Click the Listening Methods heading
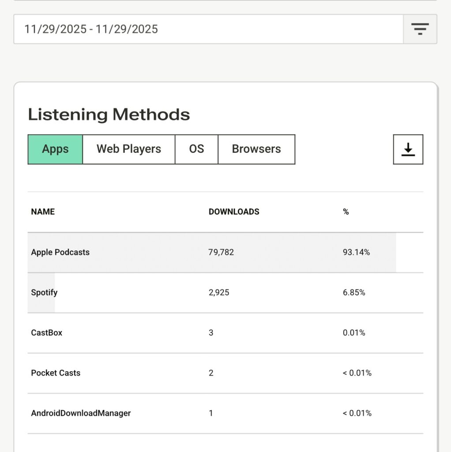 click(109, 114)
